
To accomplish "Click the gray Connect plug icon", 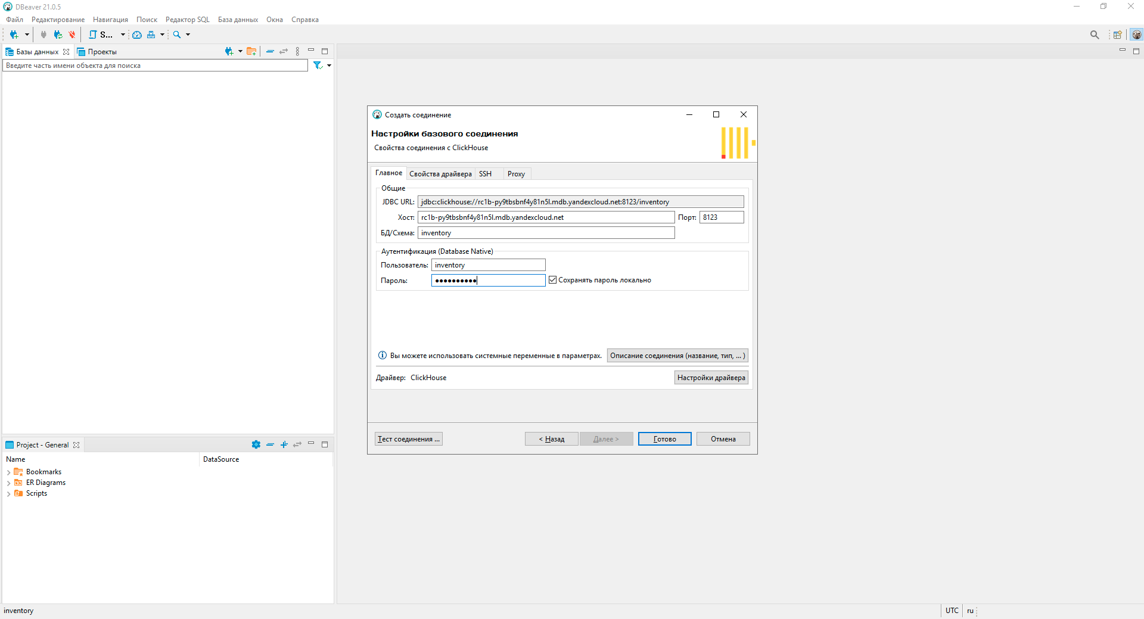I will click(x=43, y=35).
